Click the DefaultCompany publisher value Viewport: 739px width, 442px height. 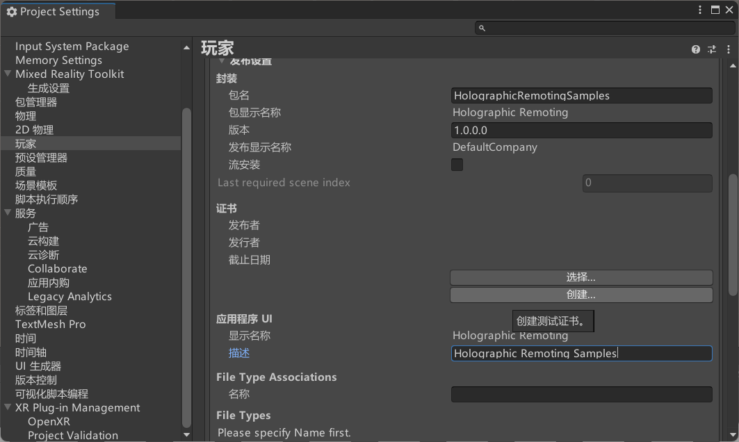(495, 147)
